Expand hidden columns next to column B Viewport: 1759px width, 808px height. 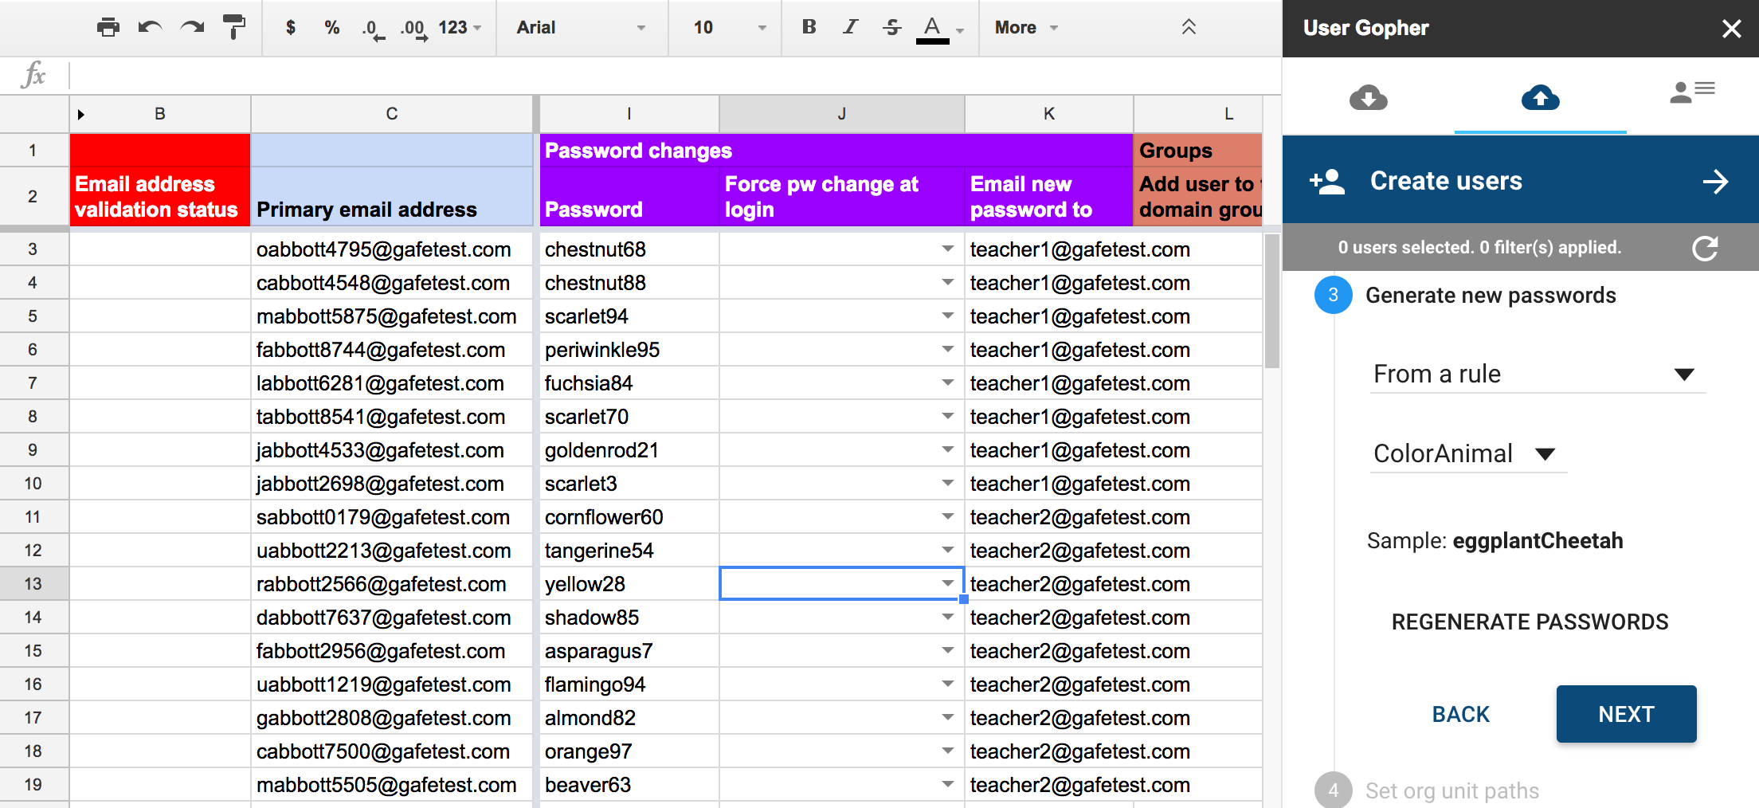[x=80, y=115]
